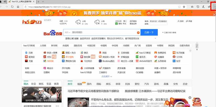The image size is (216, 107).
Task: Open 腾讯 penguin icon link
Action: pos(82,53)
